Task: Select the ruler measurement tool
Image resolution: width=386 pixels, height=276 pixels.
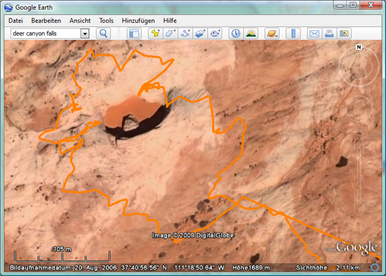Action: click(x=293, y=34)
